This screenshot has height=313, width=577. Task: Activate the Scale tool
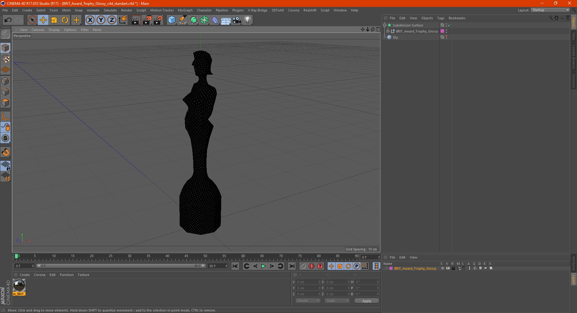coord(54,20)
